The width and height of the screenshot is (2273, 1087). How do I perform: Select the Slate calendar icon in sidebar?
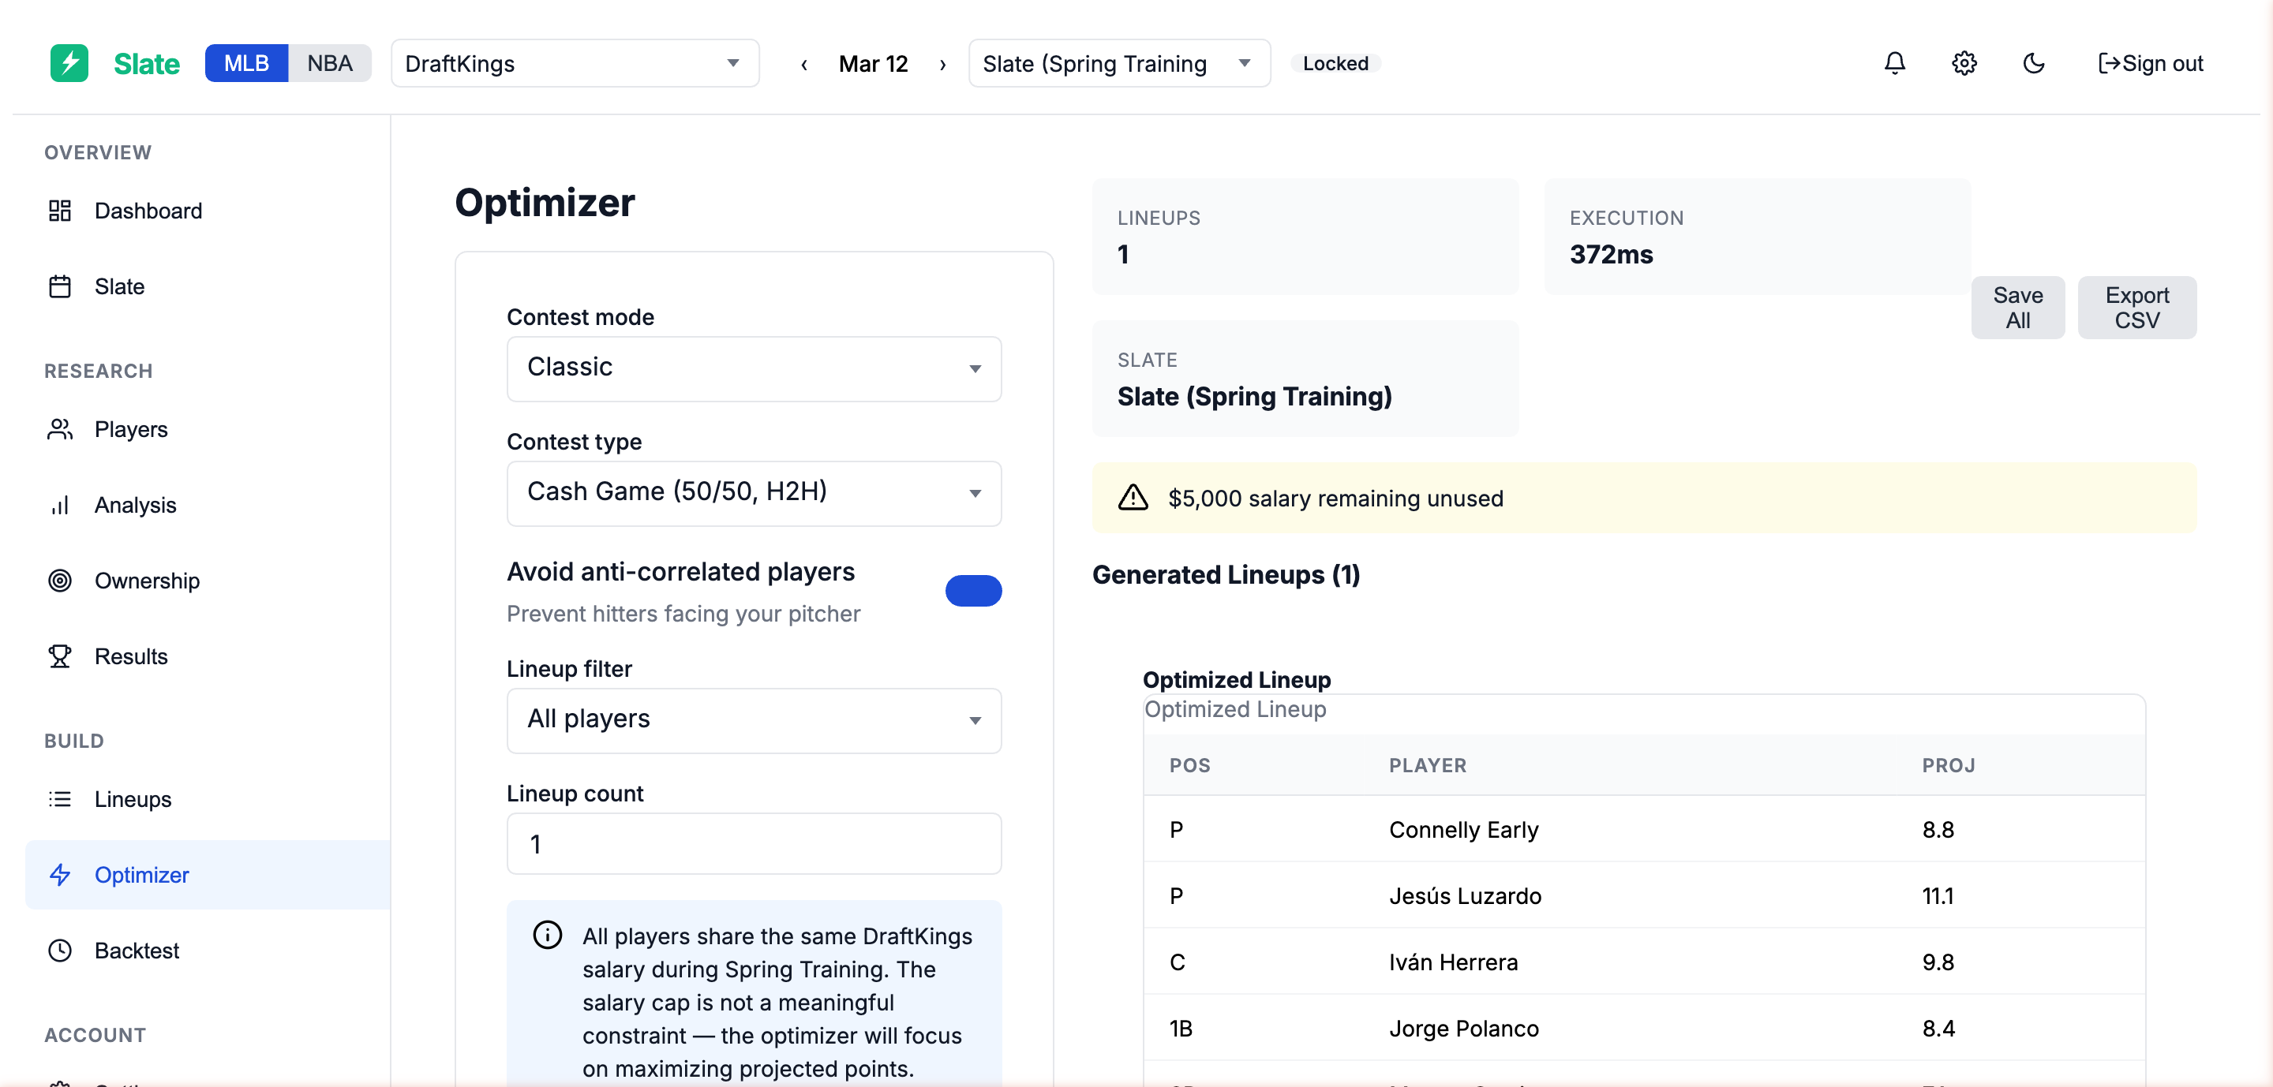(59, 286)
